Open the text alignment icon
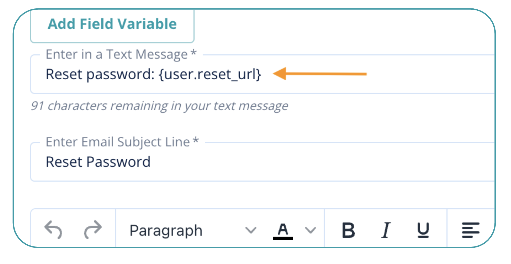Screen dimensions: 511x264 tap(470, 230)
